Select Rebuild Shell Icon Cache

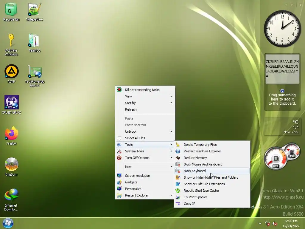212,191
